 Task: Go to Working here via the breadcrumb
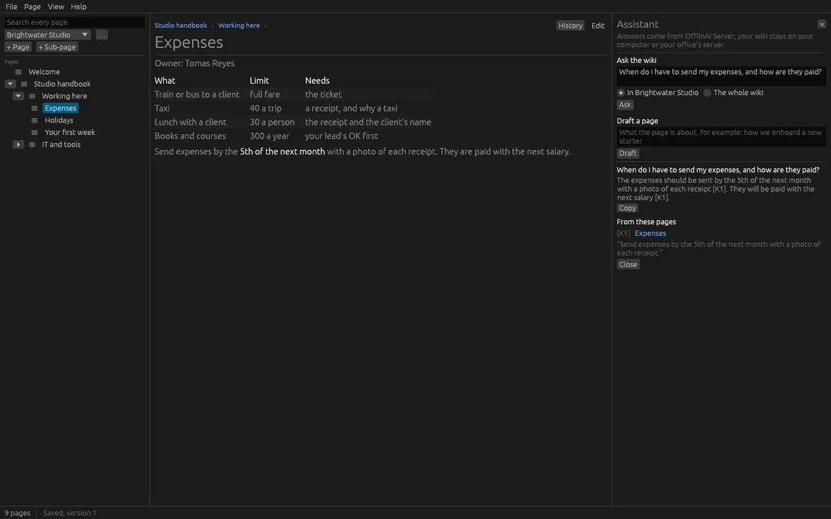(x=239, y=26)
